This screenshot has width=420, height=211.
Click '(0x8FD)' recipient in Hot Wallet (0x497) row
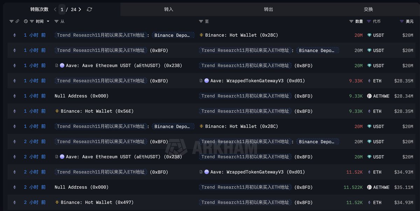click(303, 202)
